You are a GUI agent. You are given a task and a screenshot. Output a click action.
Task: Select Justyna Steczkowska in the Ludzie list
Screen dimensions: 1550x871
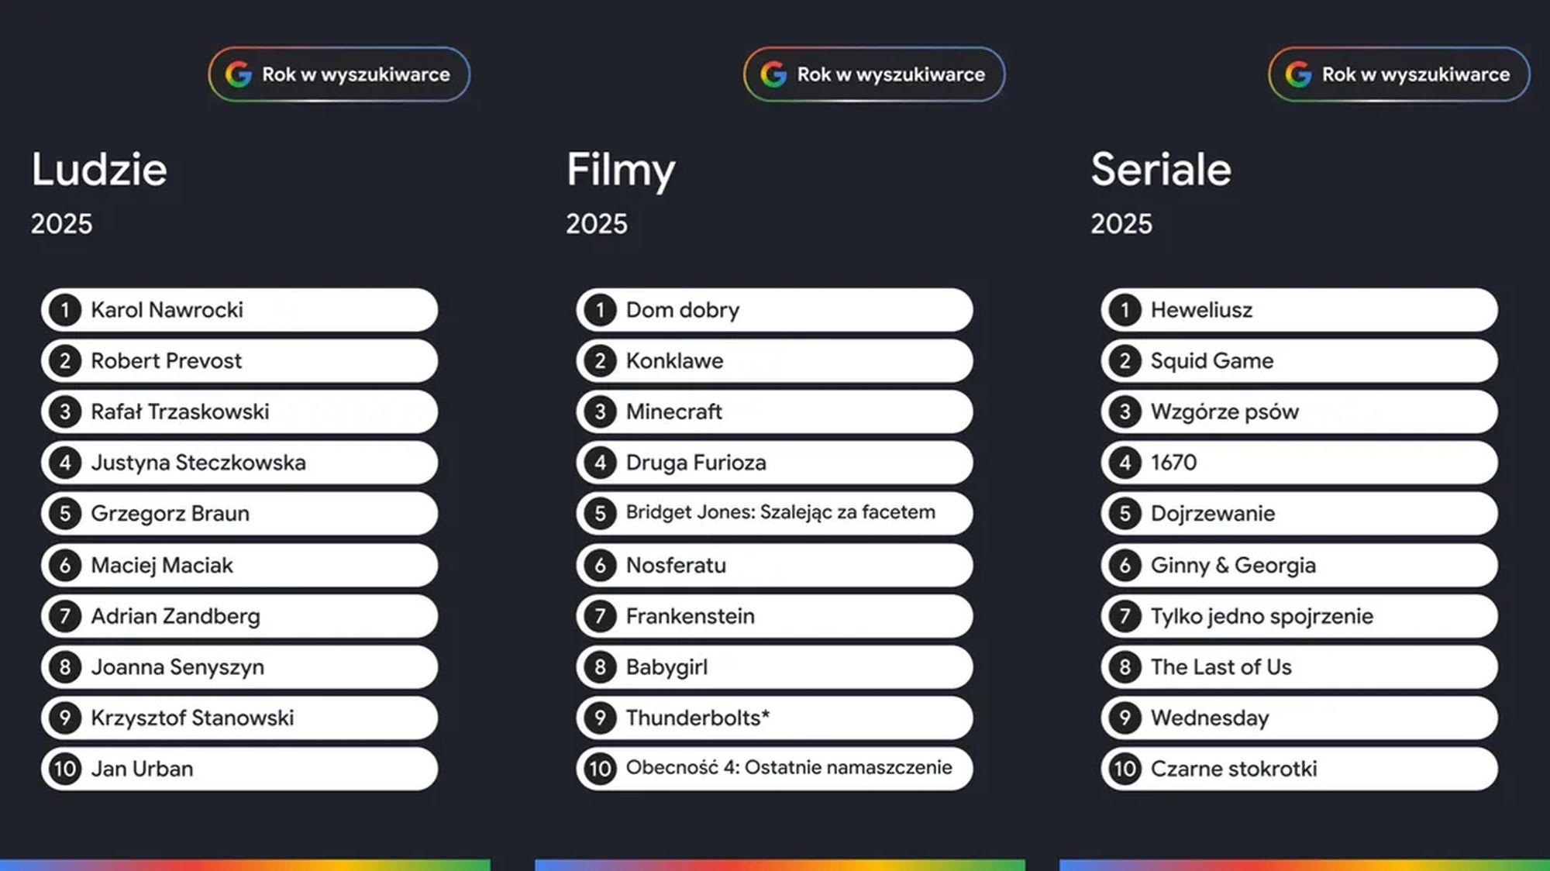(x=239, y=463)
